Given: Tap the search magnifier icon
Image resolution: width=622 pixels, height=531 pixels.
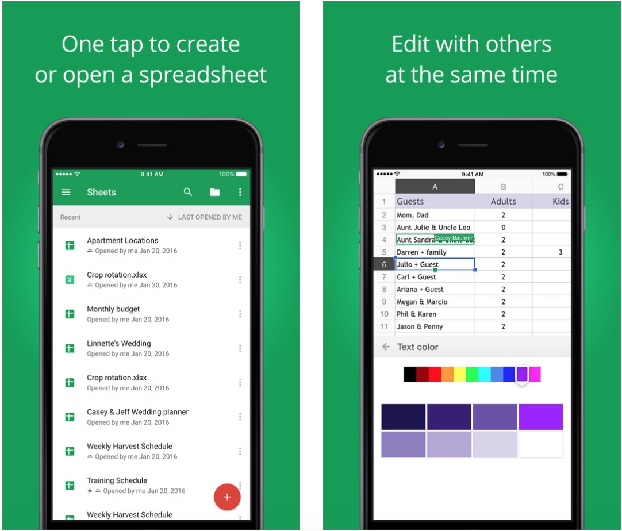Looking at the screenshot, I should 188,193.
